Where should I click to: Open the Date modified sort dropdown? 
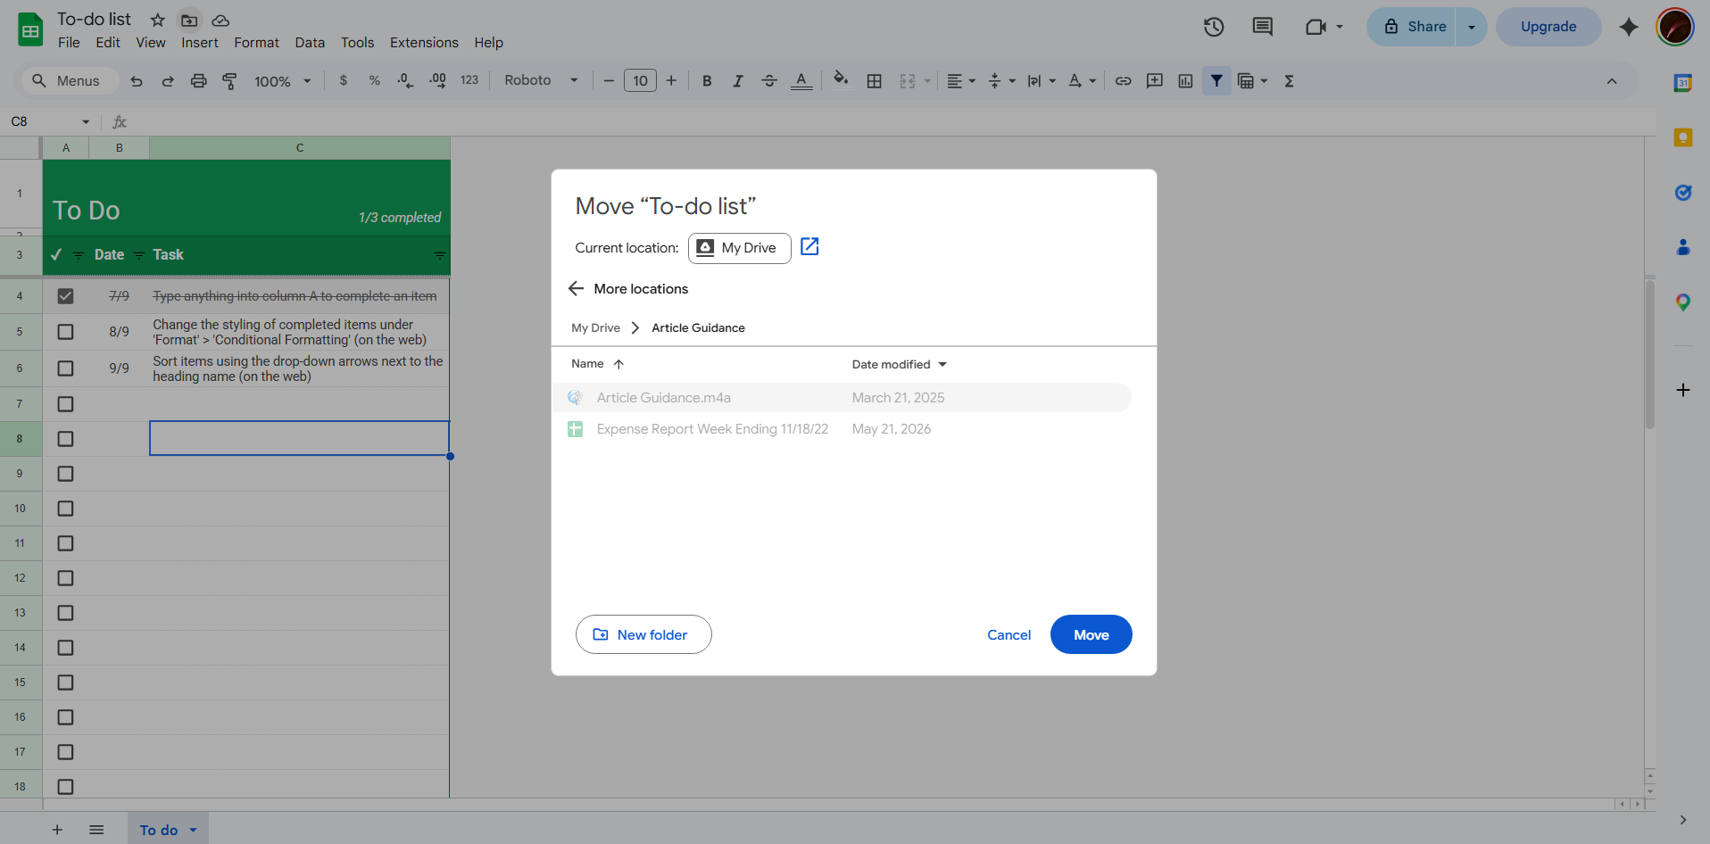[x=942, y=364]
